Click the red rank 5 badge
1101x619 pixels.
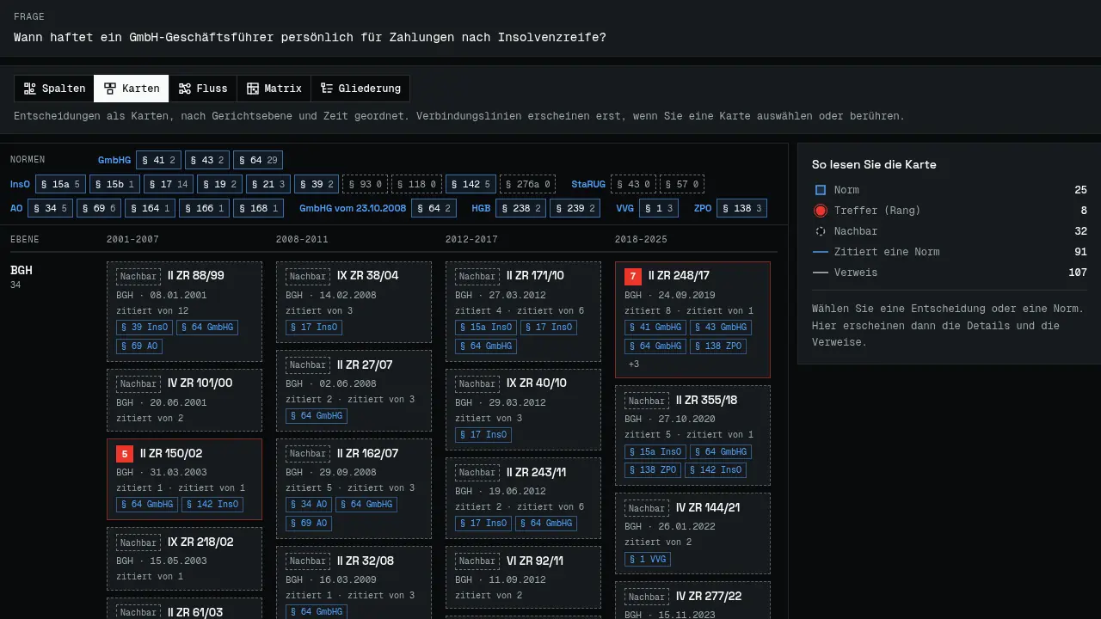pos(125,453)
